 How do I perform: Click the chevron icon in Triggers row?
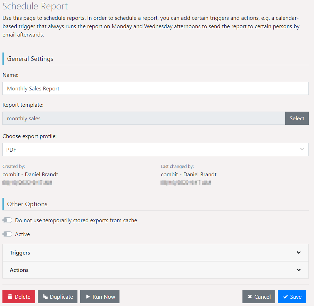[x=299, y=253]
